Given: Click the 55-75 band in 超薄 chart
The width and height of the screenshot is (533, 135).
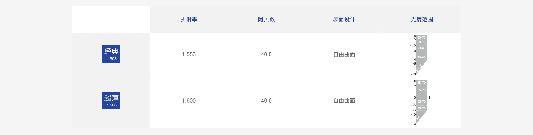Looking at the screenshot, I should [x=421, y=108].
